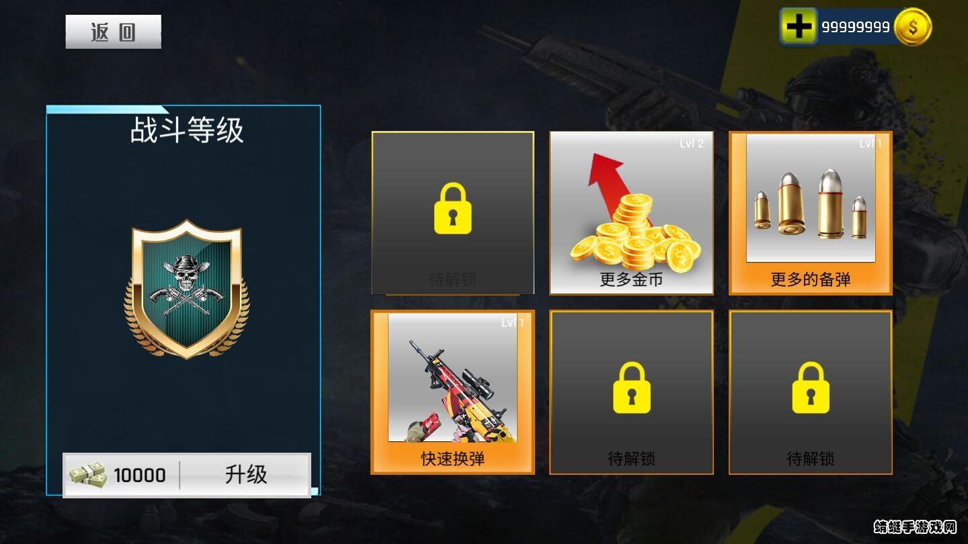Tap the padlock in the bottom-right locked tile
This screenshot has height=544, width=968.
(x=810, y=388)
